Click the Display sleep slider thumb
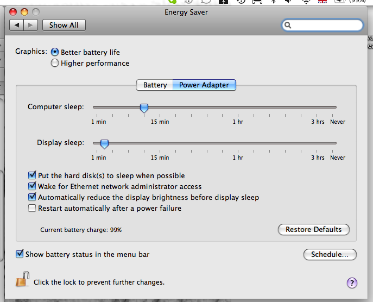 pyautogui.click(x=104, y=144)
